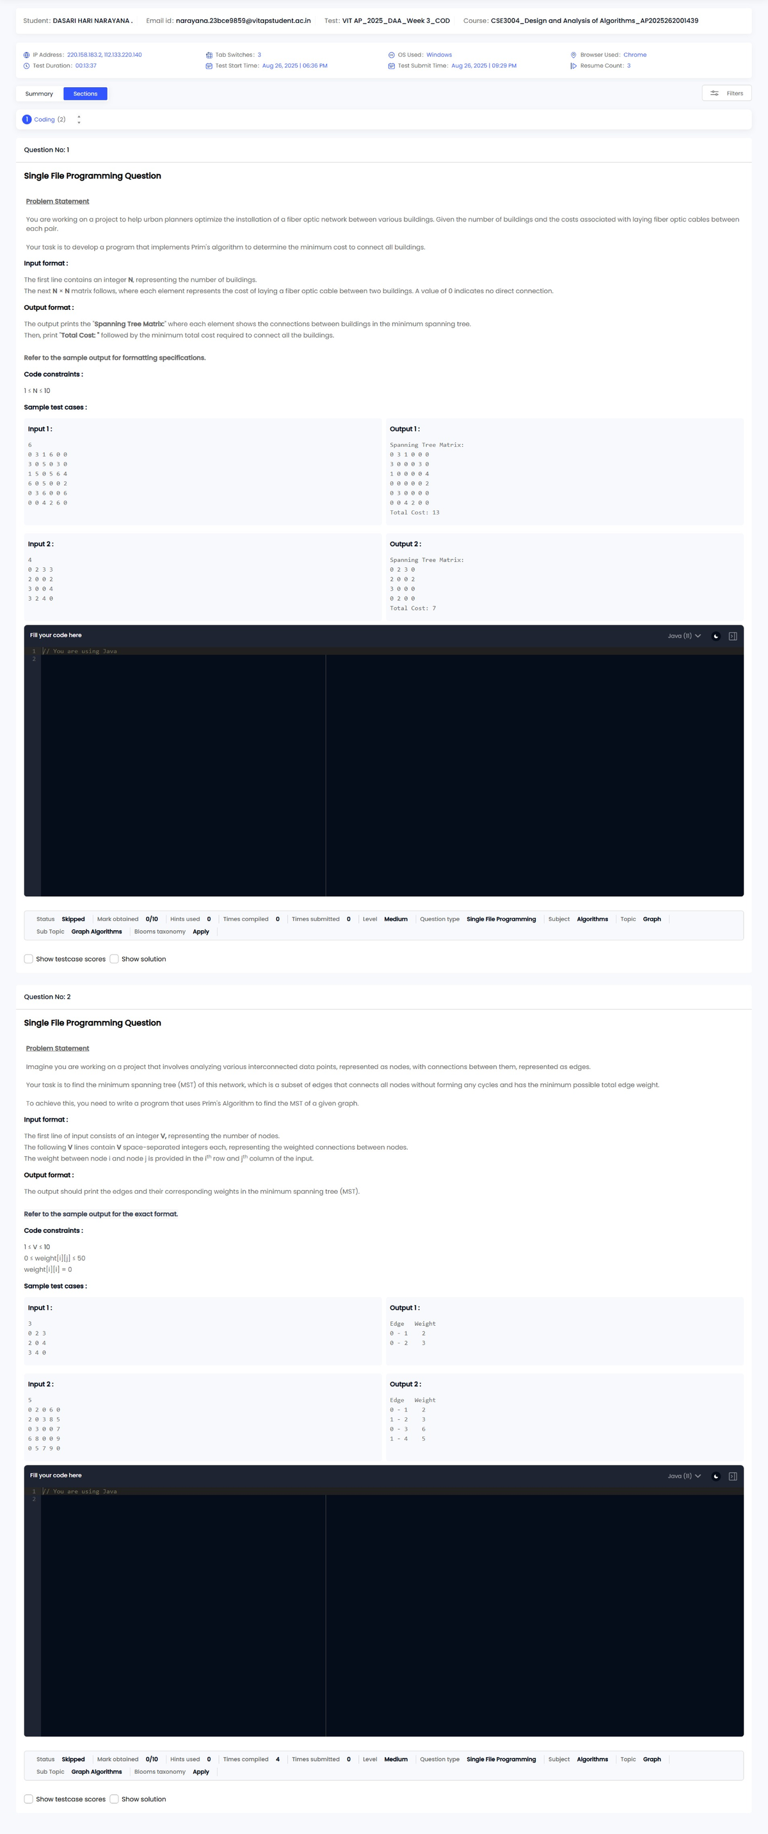Check Show solution for Question 2
Viewport: 768px width, 1834px height.
pos(114,1799)
